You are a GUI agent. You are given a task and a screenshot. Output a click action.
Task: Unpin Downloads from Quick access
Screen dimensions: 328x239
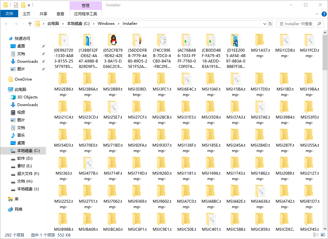point(43,62)
